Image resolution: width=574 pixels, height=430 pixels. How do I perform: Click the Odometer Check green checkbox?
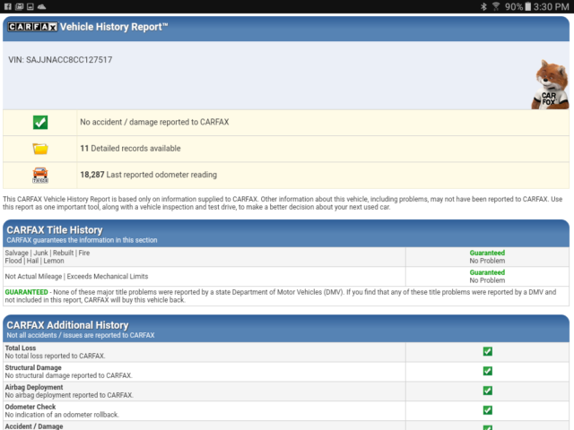click(x=488, y=410)
